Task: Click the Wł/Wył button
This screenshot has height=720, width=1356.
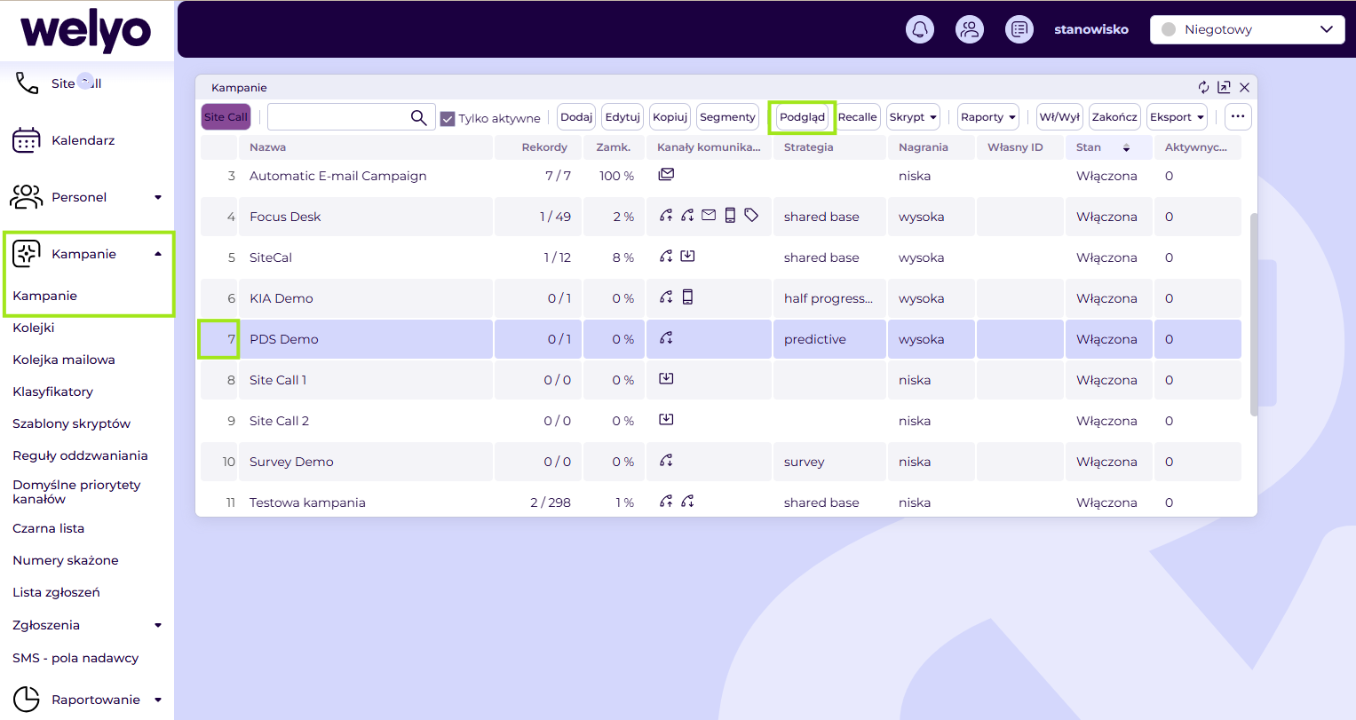Action: tap(1060, 117)
